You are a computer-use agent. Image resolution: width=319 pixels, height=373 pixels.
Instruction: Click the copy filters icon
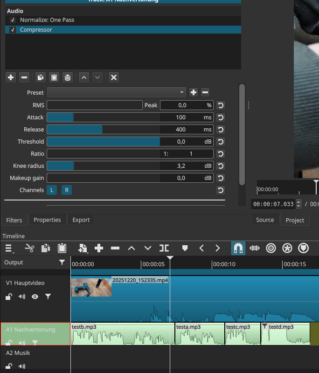point(41,77)
